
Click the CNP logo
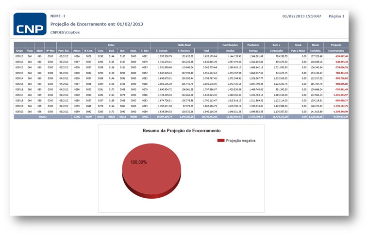pyautogui.click(x=30, y=24)
